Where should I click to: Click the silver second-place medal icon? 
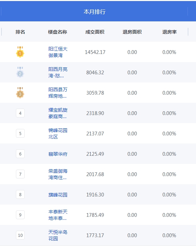click(x=20, y=72)
